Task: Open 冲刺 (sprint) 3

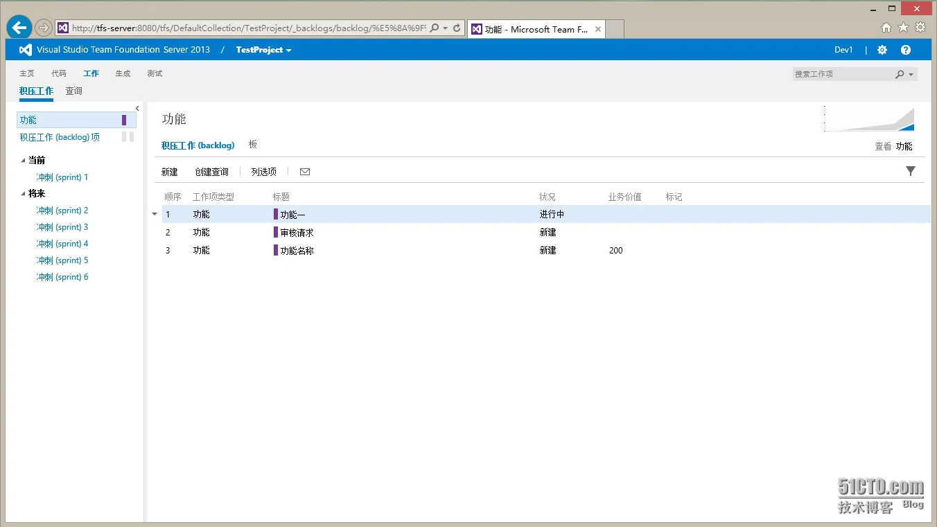Action: coord(62,227)
